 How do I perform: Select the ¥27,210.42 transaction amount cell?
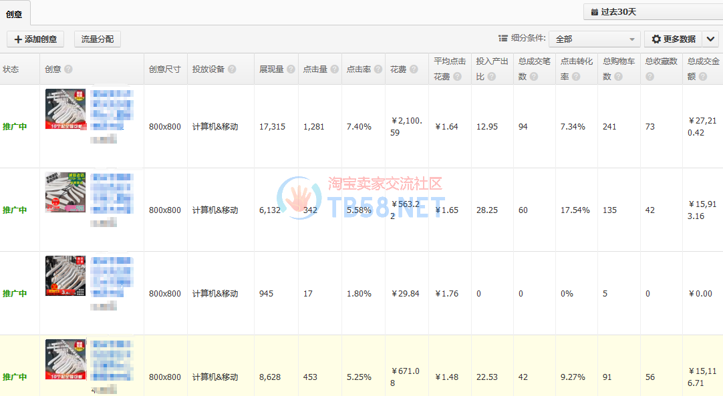[702, 126]
